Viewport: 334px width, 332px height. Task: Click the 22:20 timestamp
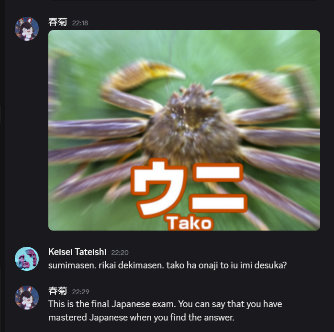[120, 253]
